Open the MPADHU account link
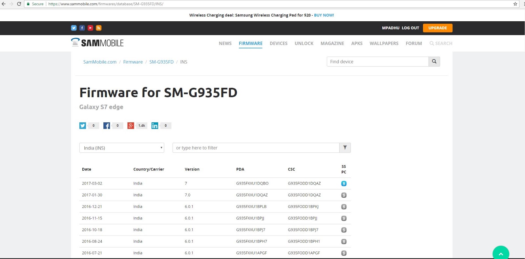Screen dimensions: 525x259 [390, 28]
